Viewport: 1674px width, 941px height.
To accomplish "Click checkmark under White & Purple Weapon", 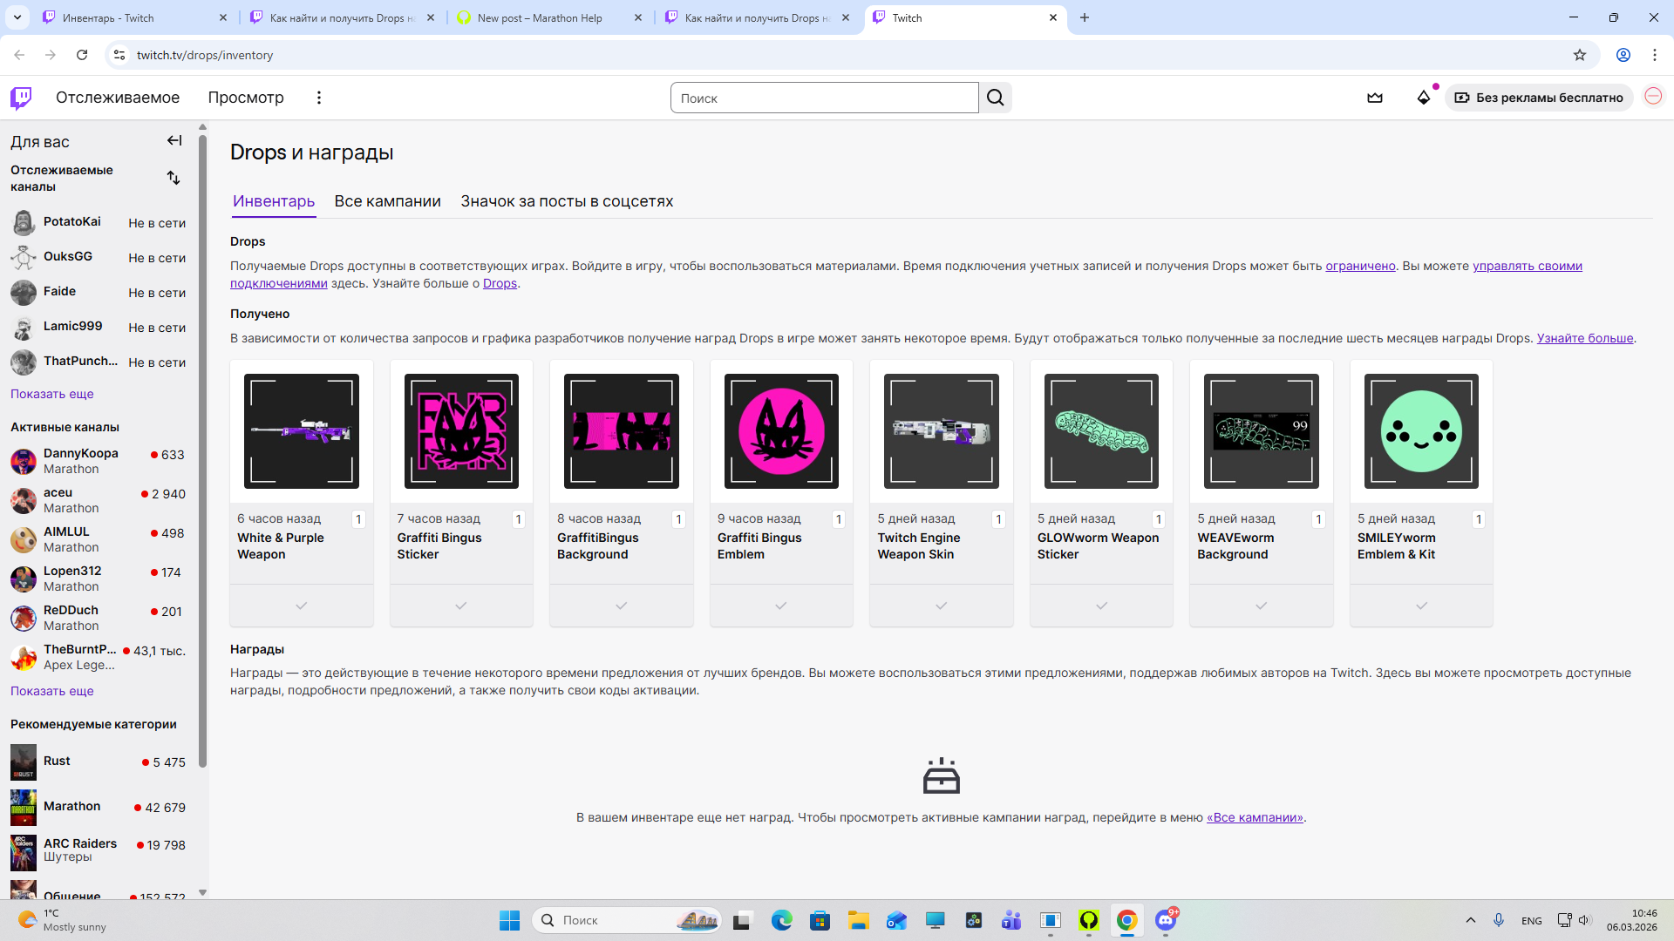I will tap(301, 606).
